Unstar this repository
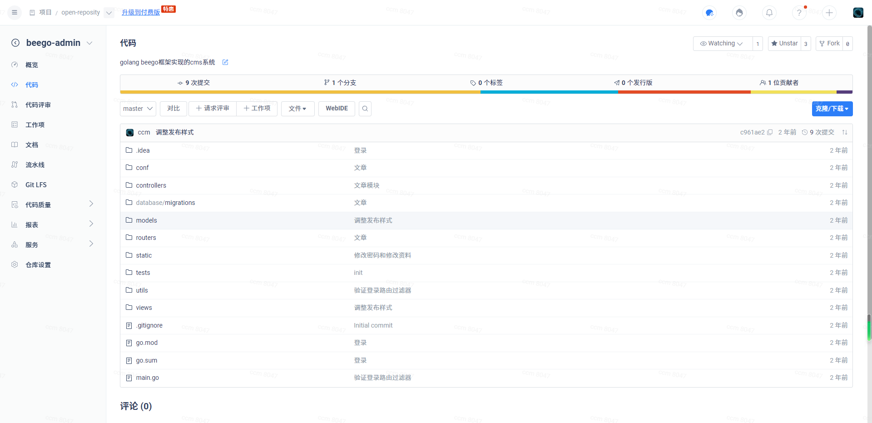Image resolution: width=872 pixels, height=423 pixels. pyautogui.click(x=784, y=44)
